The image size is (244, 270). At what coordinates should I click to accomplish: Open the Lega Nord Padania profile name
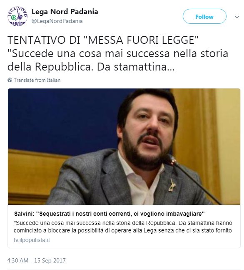[65, 12]
